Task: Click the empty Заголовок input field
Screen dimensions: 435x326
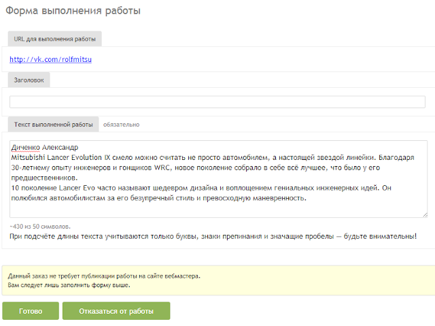Action: point(217,102)
